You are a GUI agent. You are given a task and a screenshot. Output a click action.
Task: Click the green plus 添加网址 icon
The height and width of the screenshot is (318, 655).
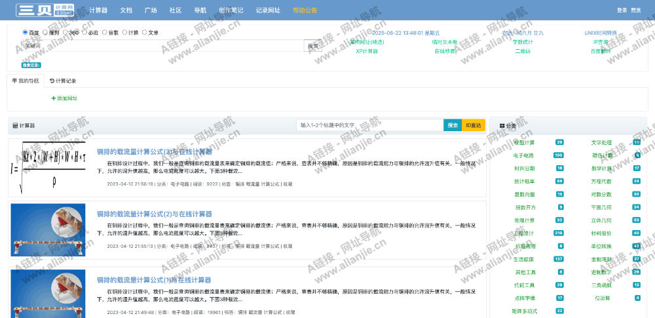[54, 98]
